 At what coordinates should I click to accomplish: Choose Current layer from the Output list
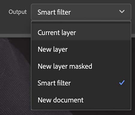(81, 33)
